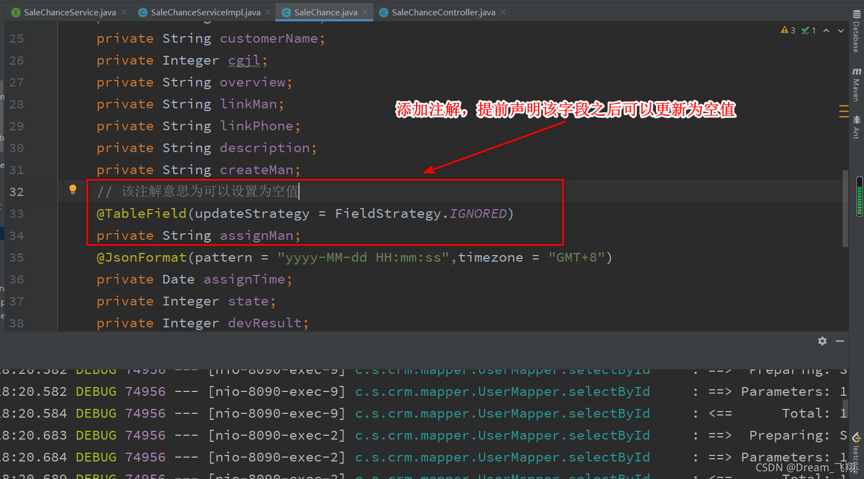This screenshot has width=864, height=479.
Task: Click the green check typo indicator showing 1
Action: point(809,31)
